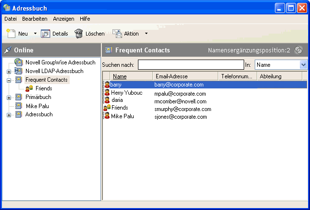
Task: Select Adressbuch label in the tree
Action: click(x=39, y=114)
